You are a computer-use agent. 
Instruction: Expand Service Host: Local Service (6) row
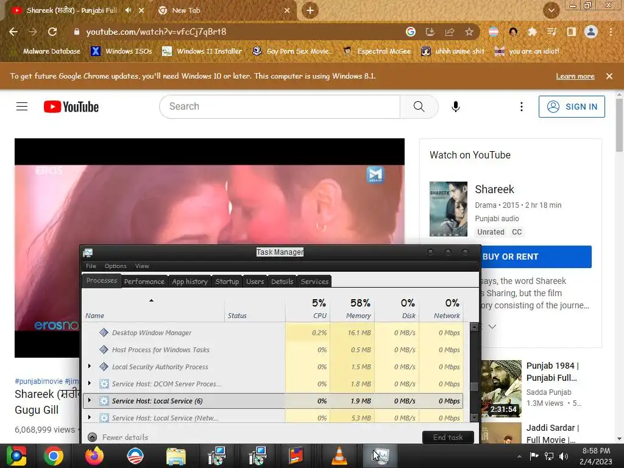coord(90,401)
